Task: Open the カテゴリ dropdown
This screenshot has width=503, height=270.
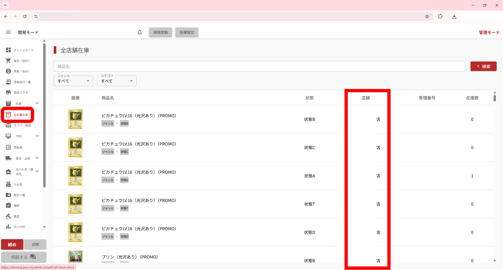Action: pos(117,81)
